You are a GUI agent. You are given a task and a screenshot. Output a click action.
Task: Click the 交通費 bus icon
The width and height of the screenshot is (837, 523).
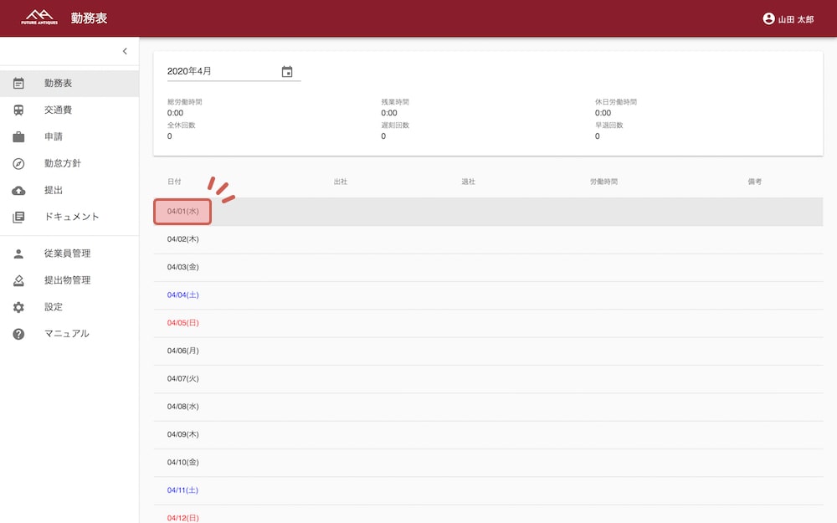click(18, 110)
